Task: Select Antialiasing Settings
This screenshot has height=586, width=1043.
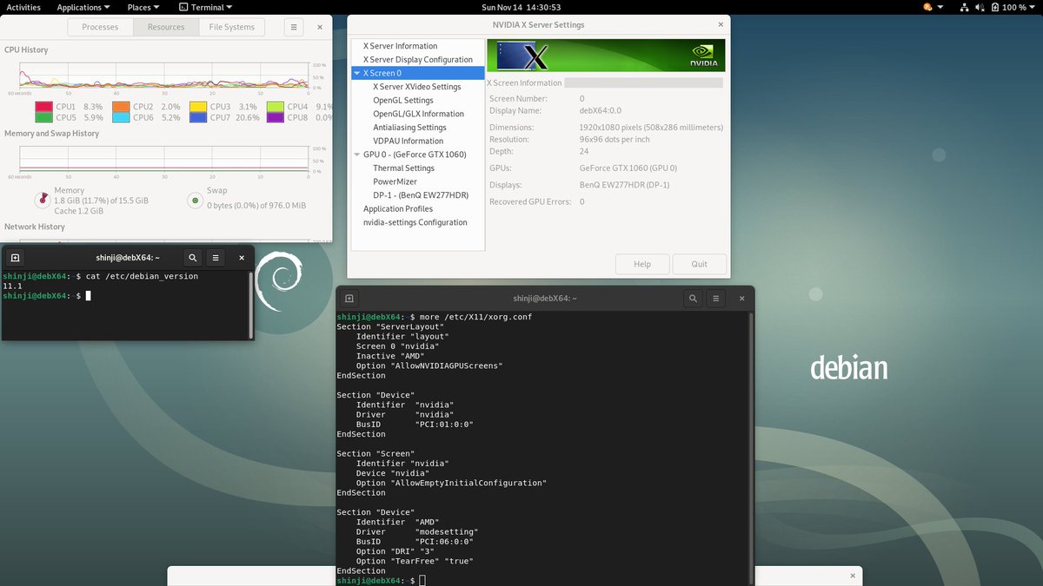Action: 409,128
